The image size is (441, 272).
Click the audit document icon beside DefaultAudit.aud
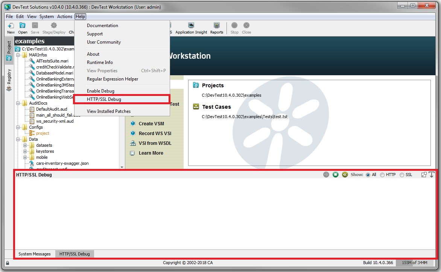coord(32,109)
